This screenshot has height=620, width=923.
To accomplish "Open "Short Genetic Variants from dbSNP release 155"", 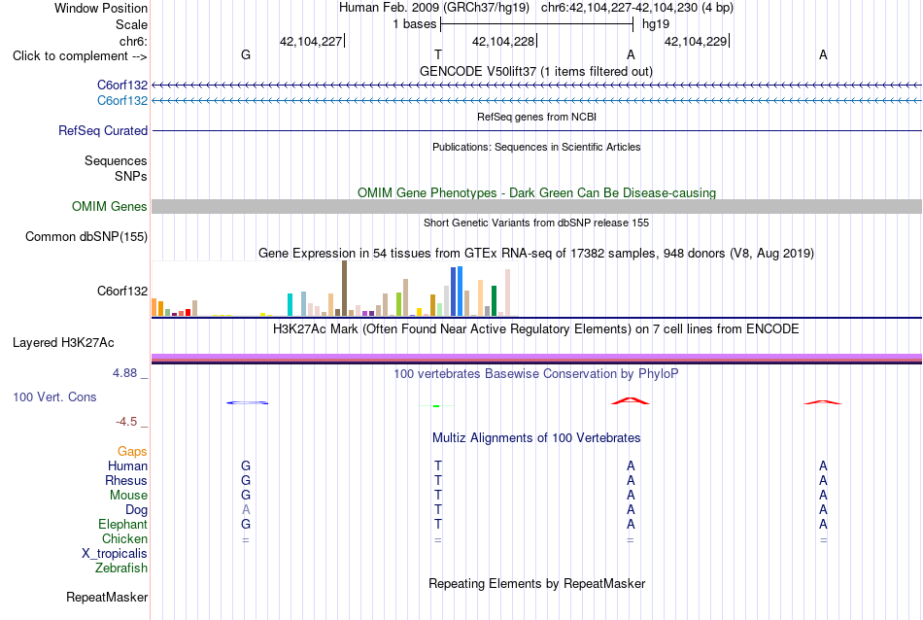I will (536, 223).
